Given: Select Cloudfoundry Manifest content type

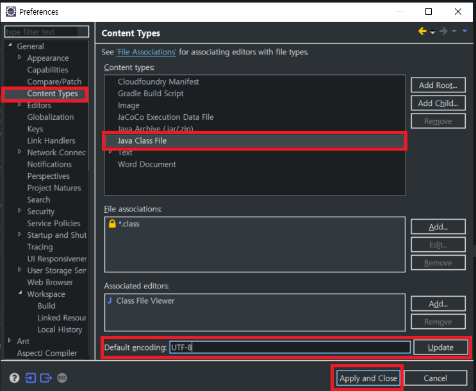Looking at the screenshot, I should click(x=158, y=81).
